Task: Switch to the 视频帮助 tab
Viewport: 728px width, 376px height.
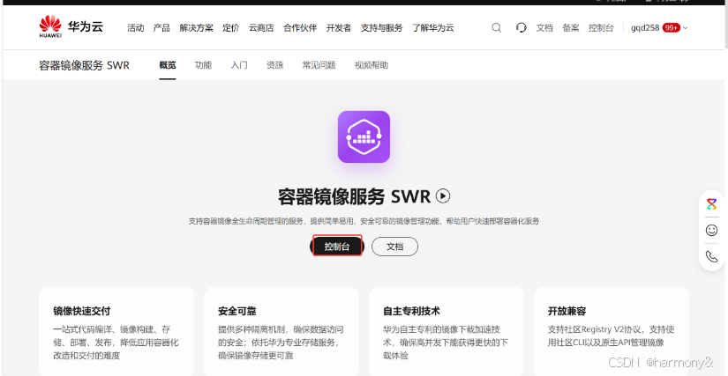Action: (372, 65)
